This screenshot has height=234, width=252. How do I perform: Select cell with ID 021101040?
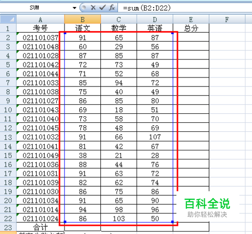40,119
